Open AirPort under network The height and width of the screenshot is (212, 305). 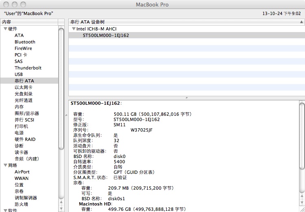click(22, 172)
